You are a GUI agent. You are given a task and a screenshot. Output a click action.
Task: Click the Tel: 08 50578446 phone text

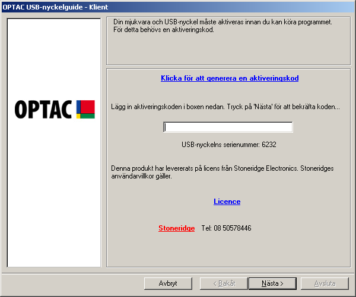pyautogui.click(x=227, y=228)
